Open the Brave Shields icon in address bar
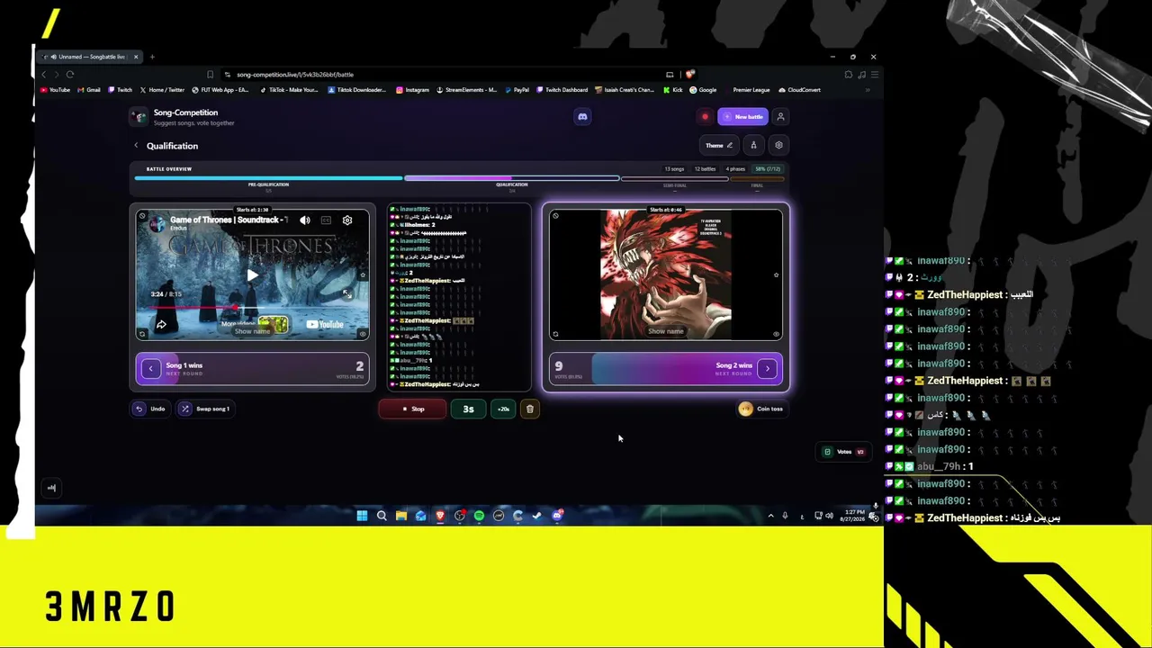Viewport: 1152px width, 648px height. point(690,75)
